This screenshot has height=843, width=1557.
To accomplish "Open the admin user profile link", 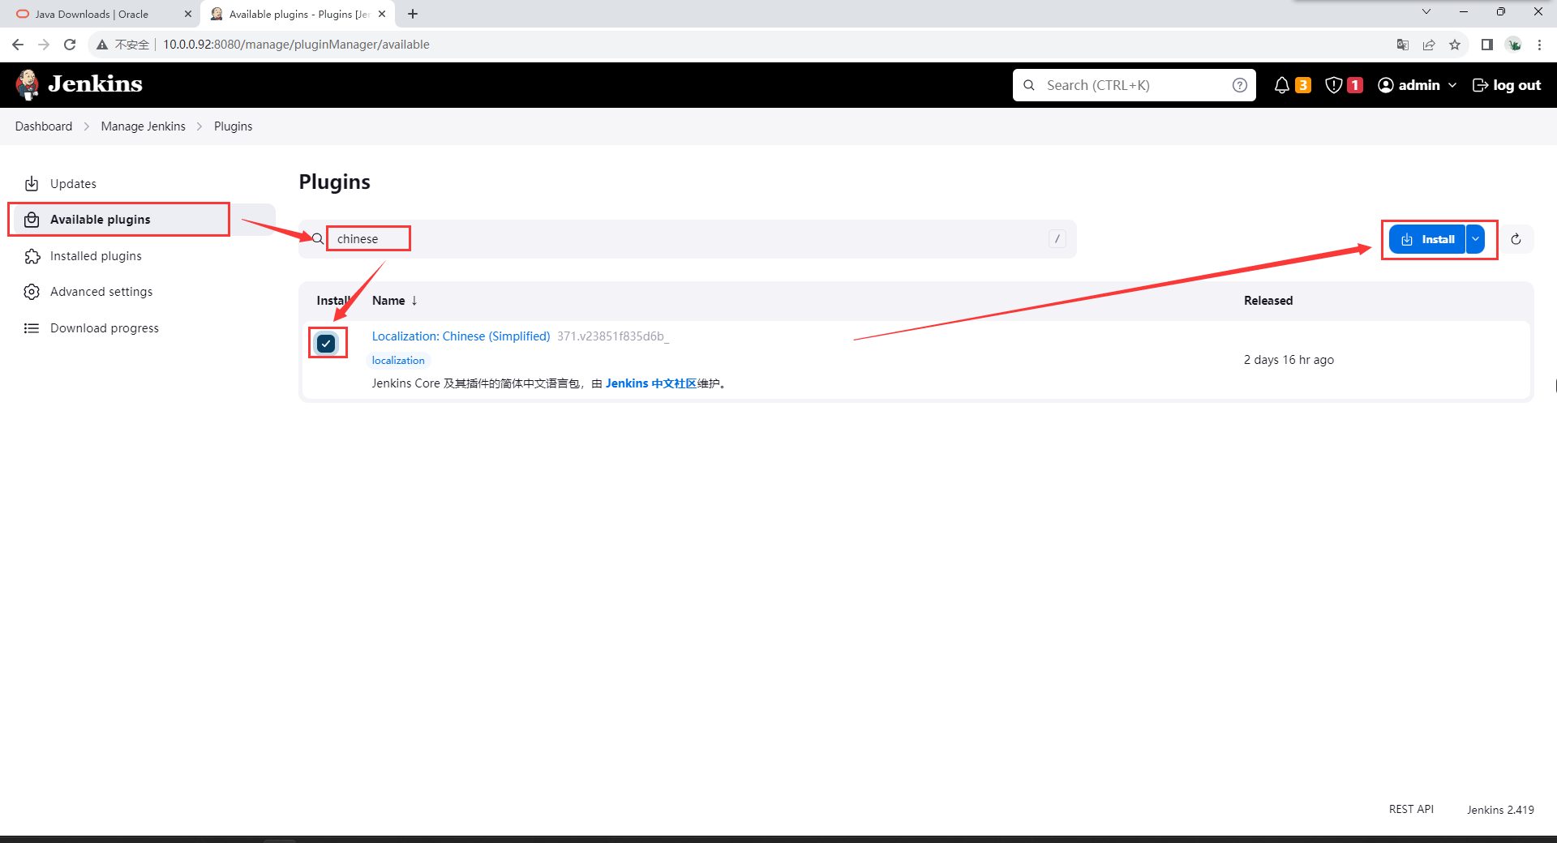I will 1409,85.
